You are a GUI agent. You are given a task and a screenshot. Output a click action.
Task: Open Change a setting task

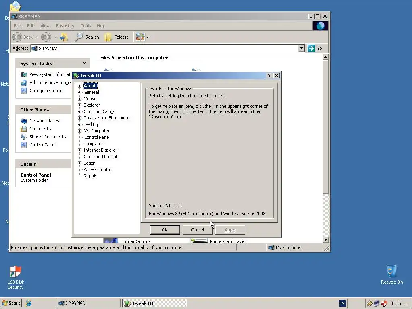coord(42,91)
